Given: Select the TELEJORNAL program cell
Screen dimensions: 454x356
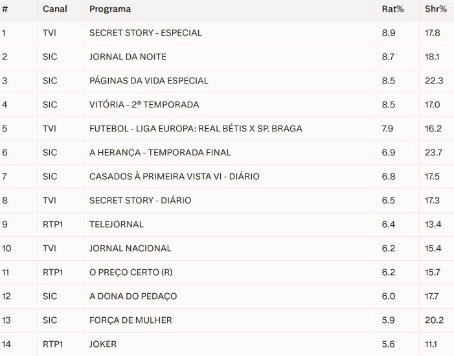Looking at the screenshot, I should (117, 225).
